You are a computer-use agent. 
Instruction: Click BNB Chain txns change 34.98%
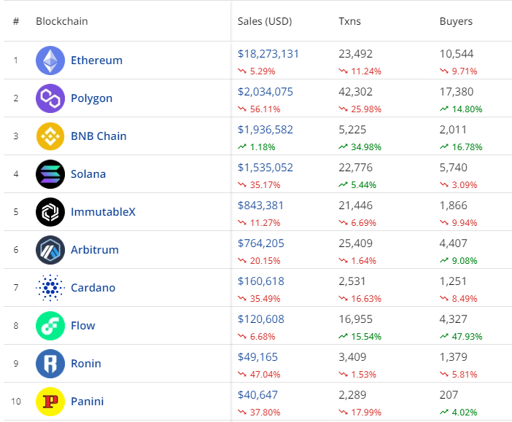pyautogui.click(x=360, y=147)
